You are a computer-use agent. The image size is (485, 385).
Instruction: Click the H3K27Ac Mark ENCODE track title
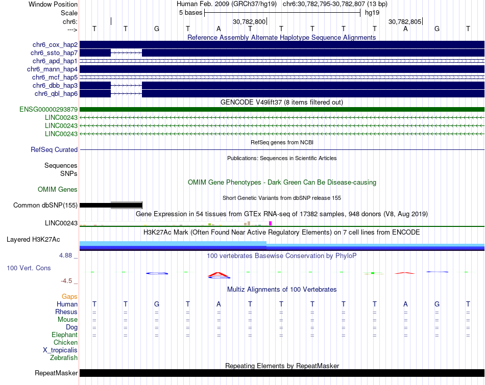click(282, 233)
